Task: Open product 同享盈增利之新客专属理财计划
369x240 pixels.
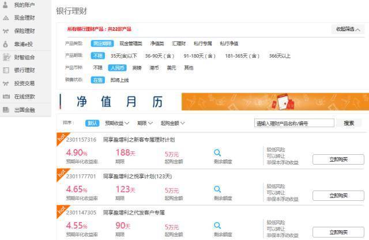Action: pyautogui.click(x=139, y=140)
